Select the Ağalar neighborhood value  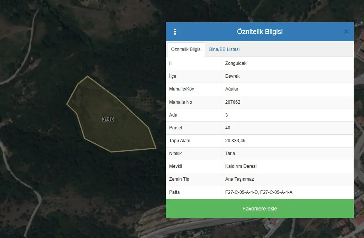point(232,89)
